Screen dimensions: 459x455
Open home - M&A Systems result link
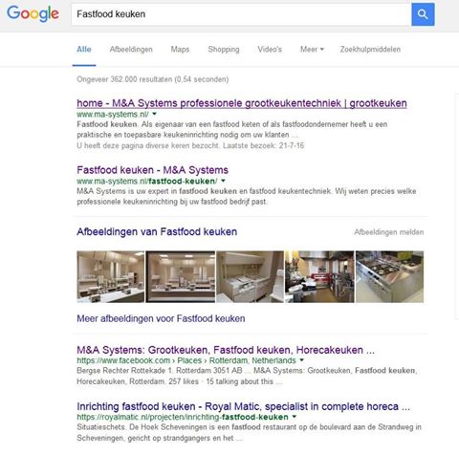[x=242, y=103]
